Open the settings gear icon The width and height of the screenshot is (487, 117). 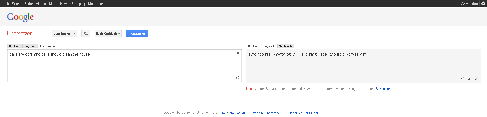click(483, 3)
